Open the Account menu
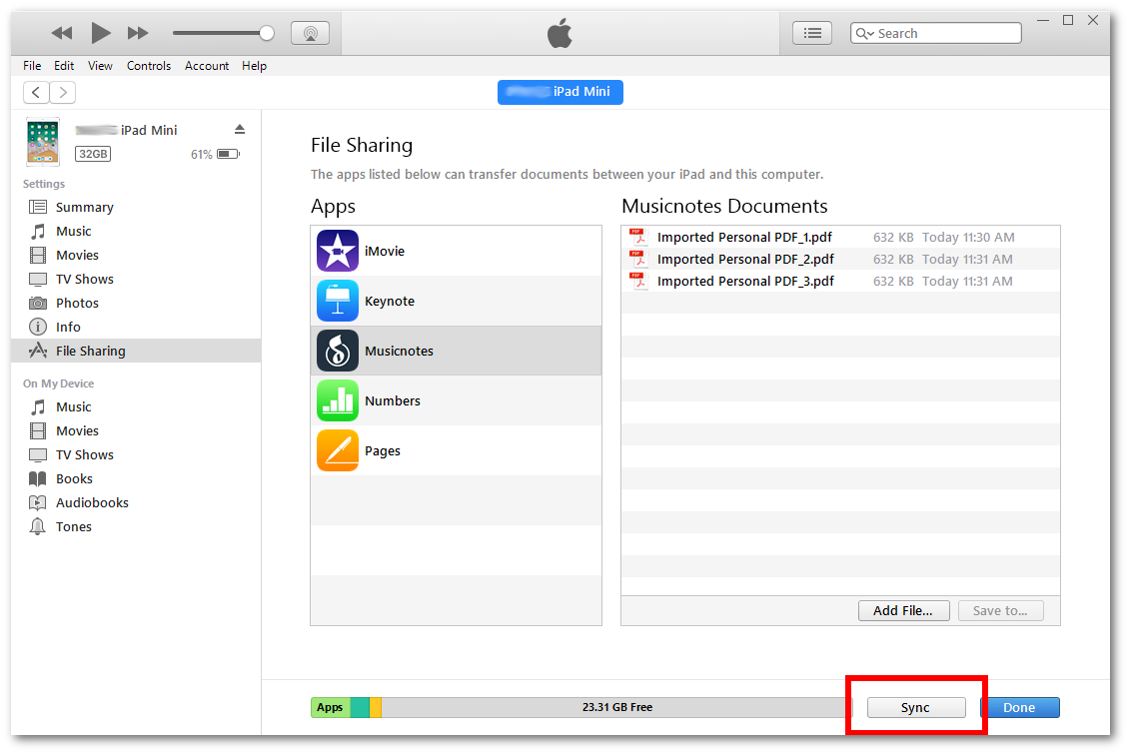Screen dimensions: 1129x754 tap(207, 66)
